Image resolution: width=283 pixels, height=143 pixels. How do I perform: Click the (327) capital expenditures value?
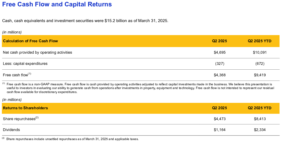coord(220,64)
